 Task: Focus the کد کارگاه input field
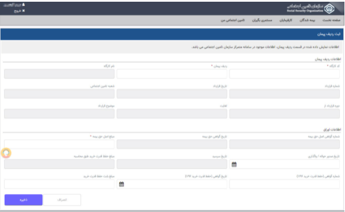(x=285, y=74)
